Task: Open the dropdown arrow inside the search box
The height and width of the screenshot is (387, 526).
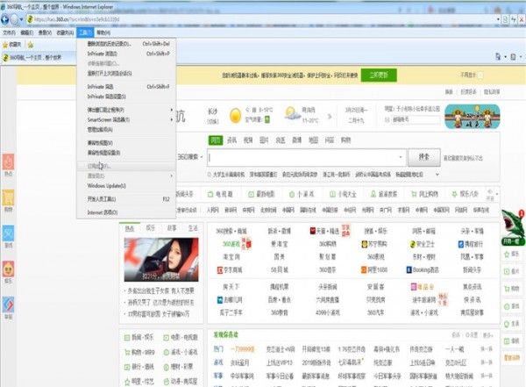Action: (401, 157)
